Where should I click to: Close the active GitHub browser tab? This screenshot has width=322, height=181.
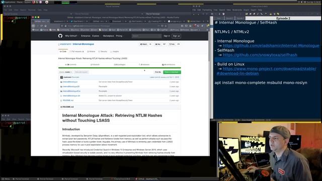48,21
